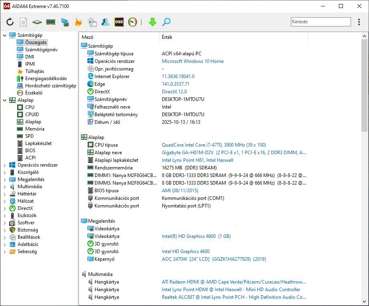Image resolution: width=369 pixels, height=306 pixels.
Task: Select the BIOS tree item
Action: point(30,151)
